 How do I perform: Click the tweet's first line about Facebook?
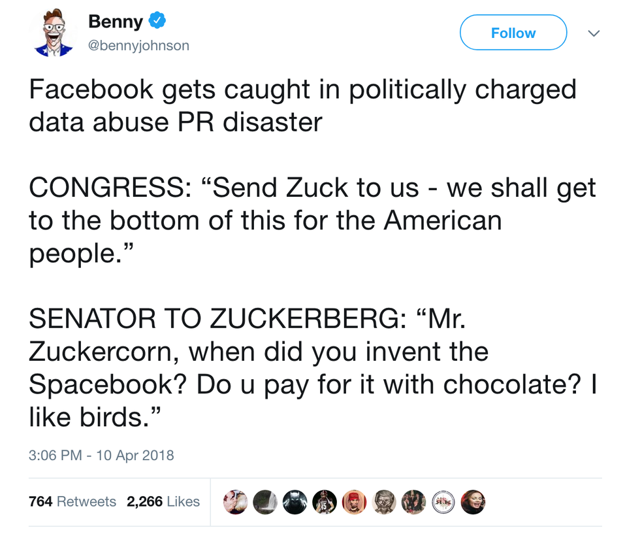(x=302, y=90)
